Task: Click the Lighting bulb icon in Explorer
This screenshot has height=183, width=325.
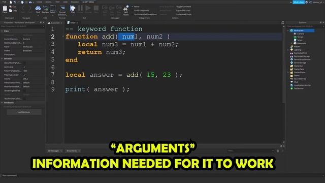Action: click(291, 50)
